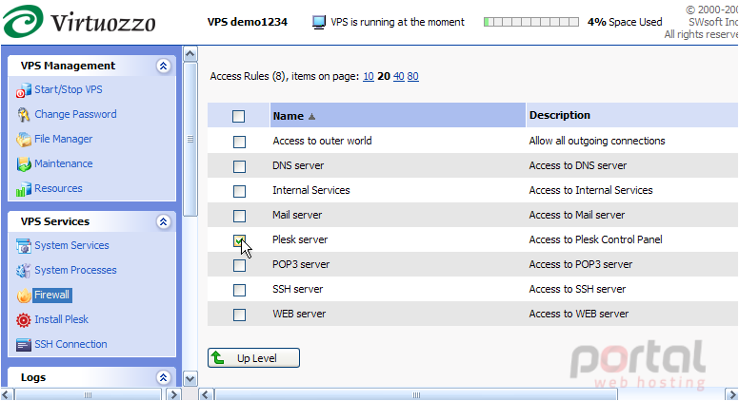Click the main pane horizontal scrollbar thumb
Image resolution: width=739 pixels, height=401 pixels.
[416, 394]
